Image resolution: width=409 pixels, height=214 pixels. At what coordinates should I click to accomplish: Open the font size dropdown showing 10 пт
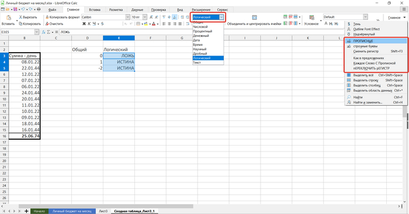(145, 17)
